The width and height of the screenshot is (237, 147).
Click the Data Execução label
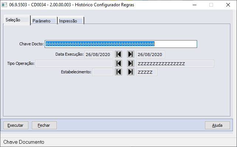point(69,54)
